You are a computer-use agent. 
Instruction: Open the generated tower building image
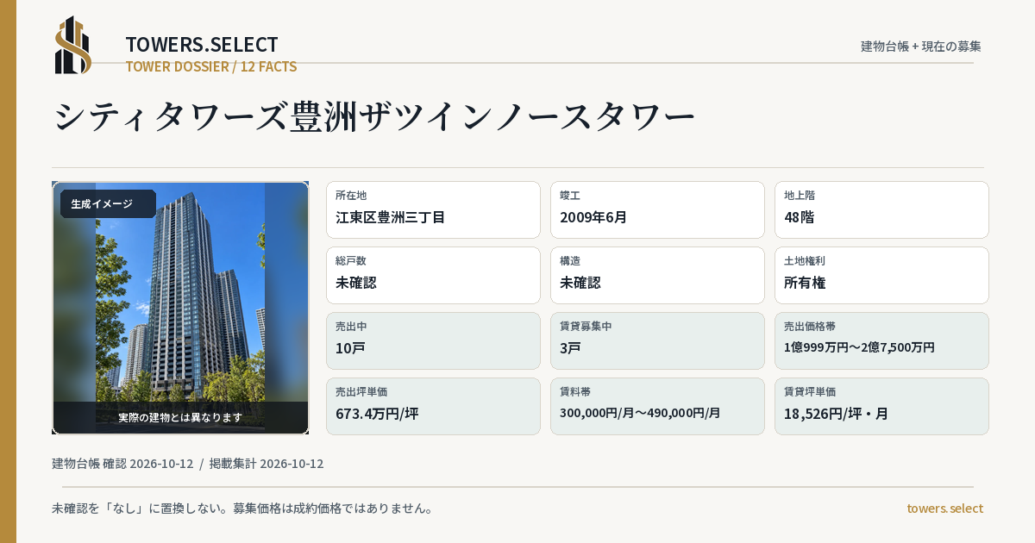(x=180, y=308)
